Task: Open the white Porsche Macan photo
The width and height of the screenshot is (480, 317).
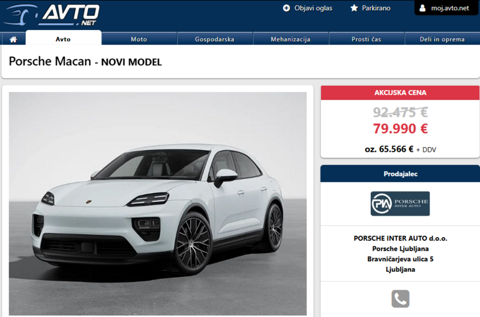Action: pos(158,203)
